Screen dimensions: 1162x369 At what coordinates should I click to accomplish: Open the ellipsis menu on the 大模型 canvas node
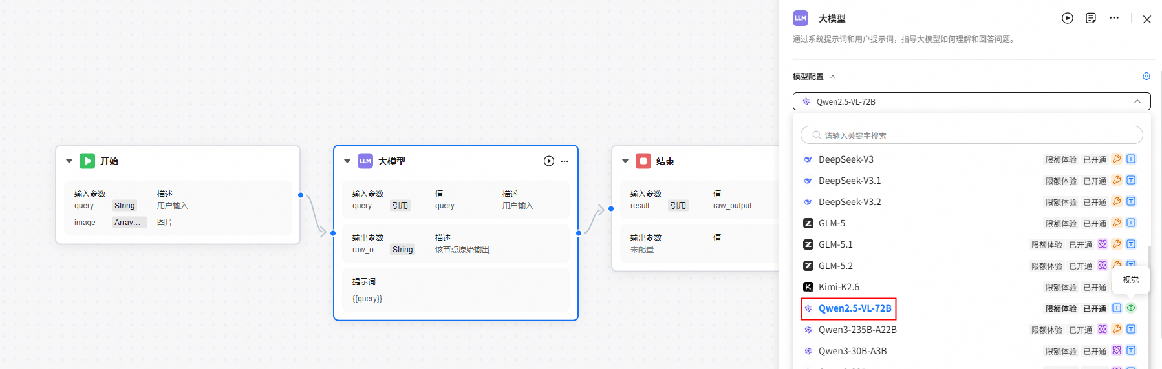click(x=565, y=161)
